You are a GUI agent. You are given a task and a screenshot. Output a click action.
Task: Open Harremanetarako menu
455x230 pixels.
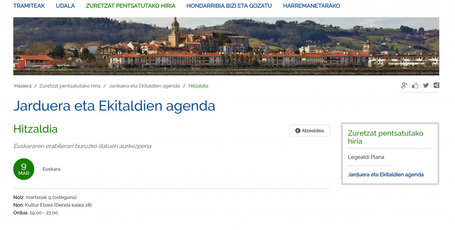point(311,6)
